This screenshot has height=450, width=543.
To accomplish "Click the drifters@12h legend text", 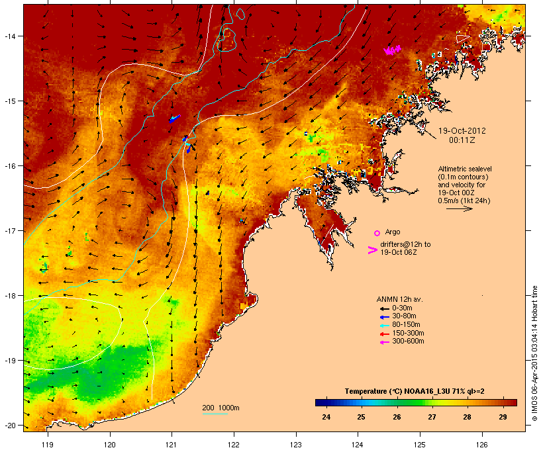I will coord(405,248).
